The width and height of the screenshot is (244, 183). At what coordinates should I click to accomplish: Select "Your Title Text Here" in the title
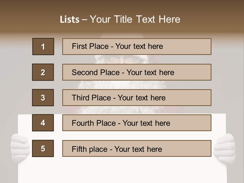click(135, 20)
